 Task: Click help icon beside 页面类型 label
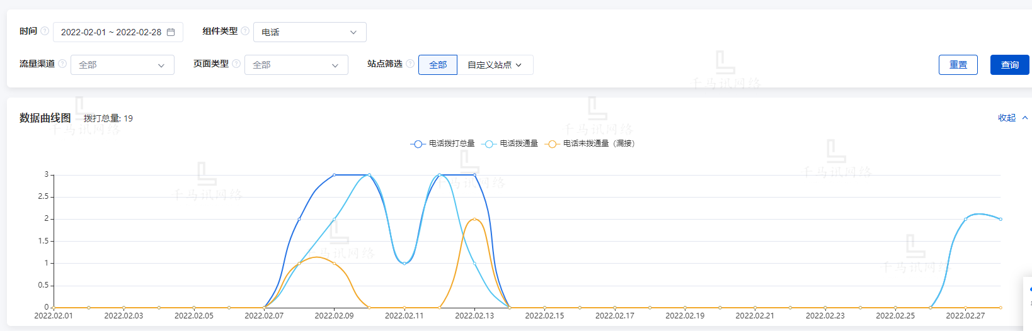point(236,64)
